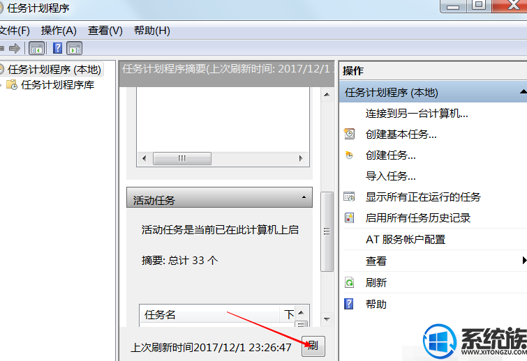Click the 显示所有正在运行的任务 icon
The height and width of the screenshot is (361, 527).
(349, 197)
